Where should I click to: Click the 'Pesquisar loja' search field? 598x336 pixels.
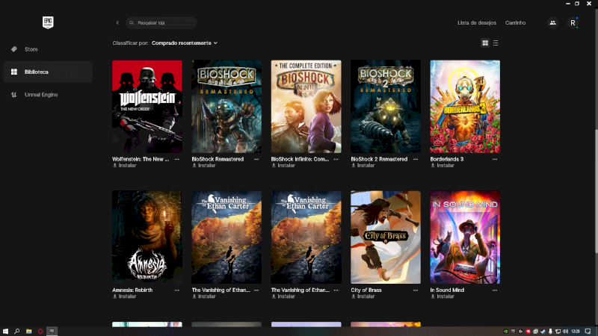coord(164,23)
